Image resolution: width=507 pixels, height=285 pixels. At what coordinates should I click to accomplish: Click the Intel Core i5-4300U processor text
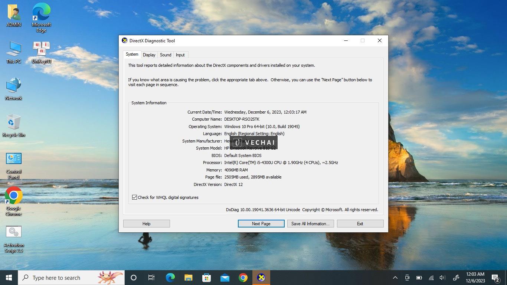coord(281,163)
